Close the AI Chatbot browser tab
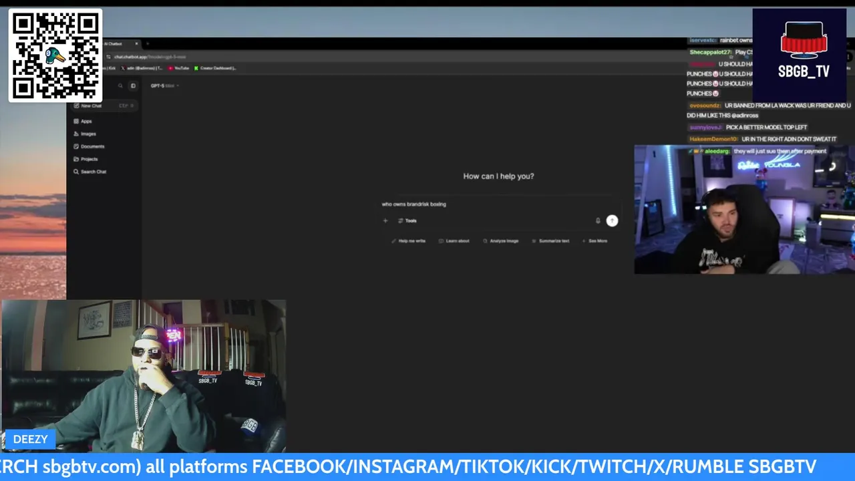Viewport: 855px width, 481px height. point(137,43)
